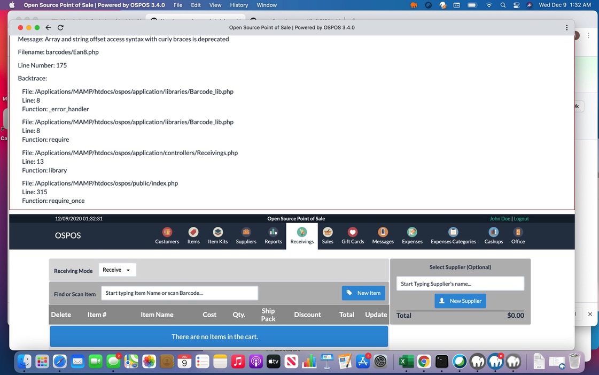Open Safari from the dock
The height and width of the screenshot is (375, 599).
(60, 361)
